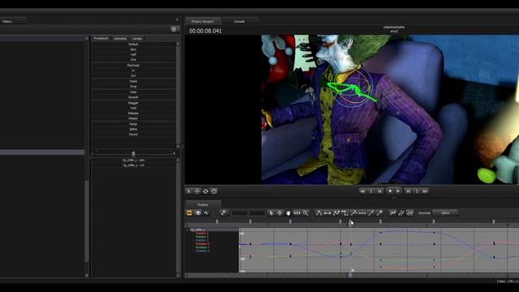The image size is (519, 292).
Task: Select the Position Z channel
Action: 202,240
